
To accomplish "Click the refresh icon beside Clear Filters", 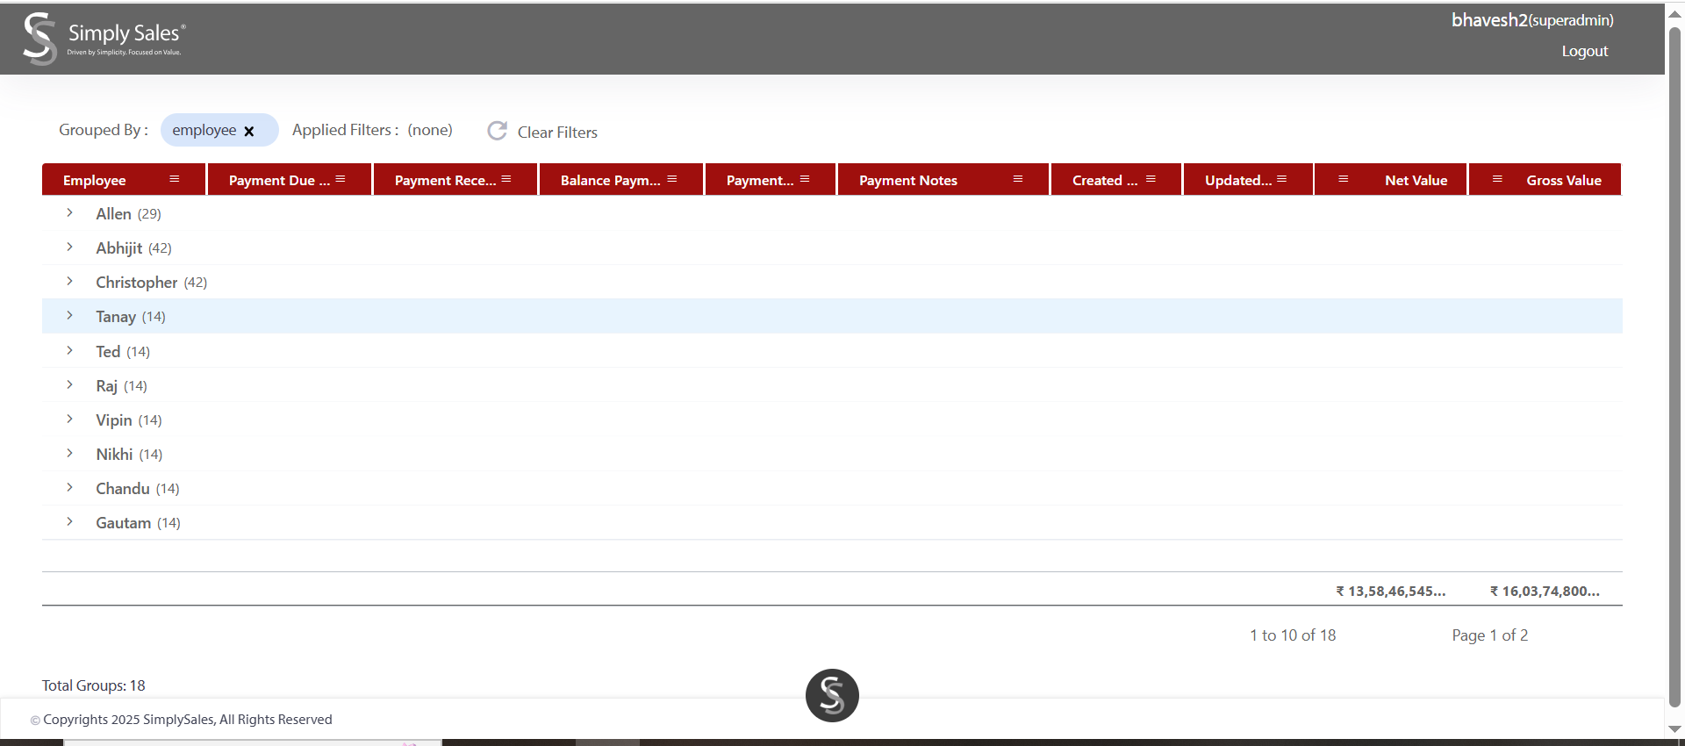I will [x=498, y=131].
